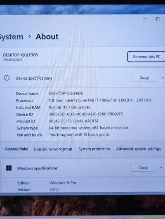The image size is (165, 219).
Task: Open System protection link
Action: tap(94, 149)
